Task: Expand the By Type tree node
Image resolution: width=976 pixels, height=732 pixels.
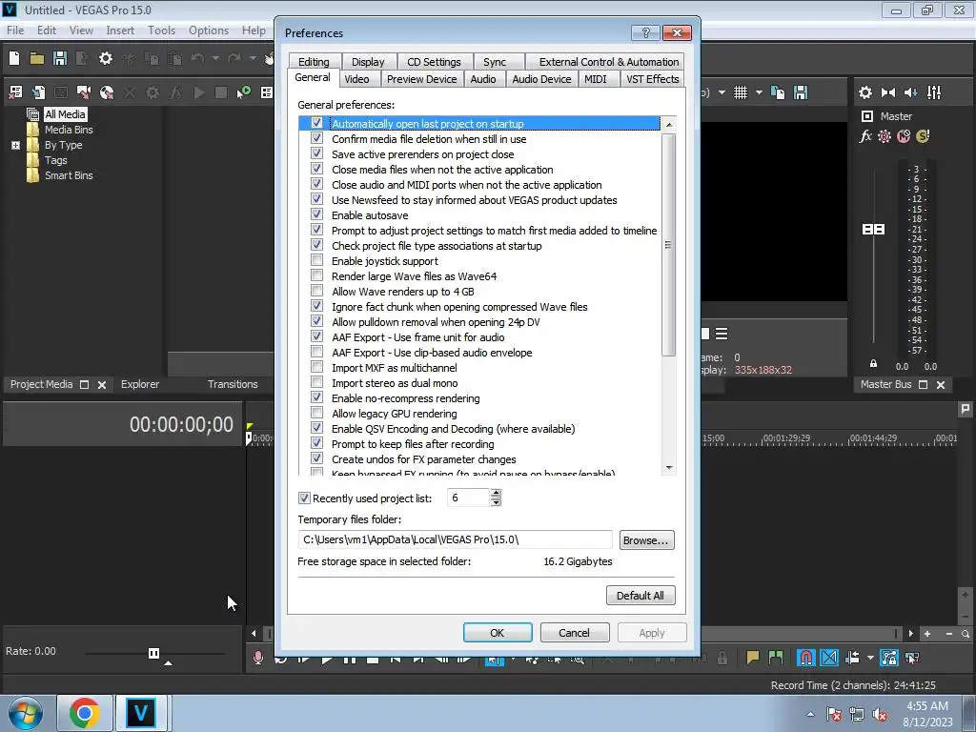Action: 15,145
